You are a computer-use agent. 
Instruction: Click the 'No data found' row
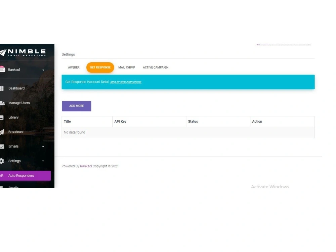pos(188,132)
